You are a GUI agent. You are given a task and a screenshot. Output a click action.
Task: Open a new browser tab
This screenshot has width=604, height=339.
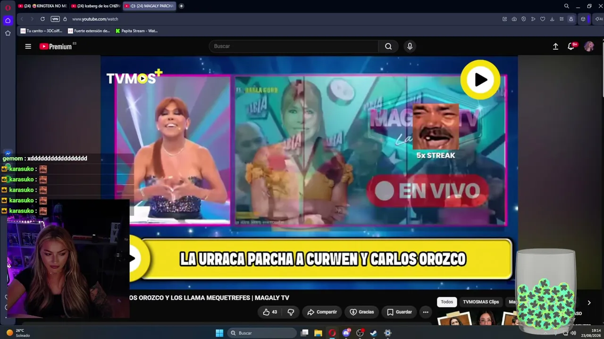pos(181,6)
